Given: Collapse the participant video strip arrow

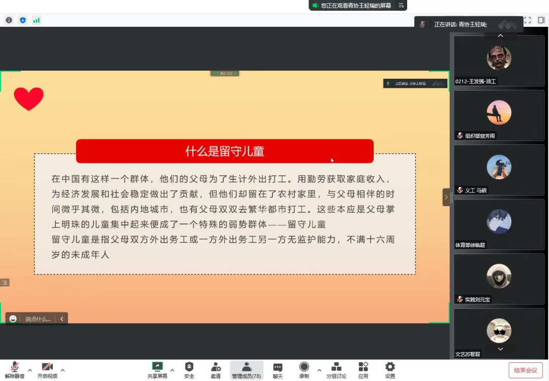Looking at the screenshot, I should click(446, 197).
